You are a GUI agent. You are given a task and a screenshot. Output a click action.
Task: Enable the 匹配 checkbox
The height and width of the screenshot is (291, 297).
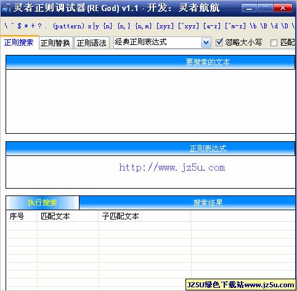[274, 43]
